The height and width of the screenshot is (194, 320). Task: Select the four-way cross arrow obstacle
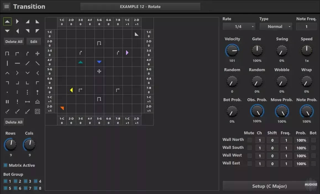pyautogui.click(x=37, y=54)
